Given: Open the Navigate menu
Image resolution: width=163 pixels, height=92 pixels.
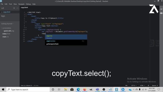Looking at the screenshot, I should [21, 4].
